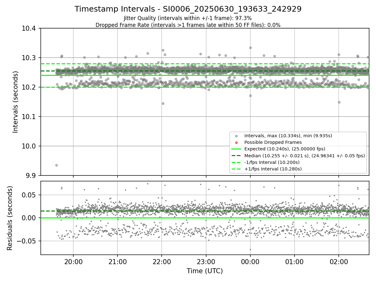Click the 00:00 time tick label
The image size is (376, 282).
tap(250, 262)
